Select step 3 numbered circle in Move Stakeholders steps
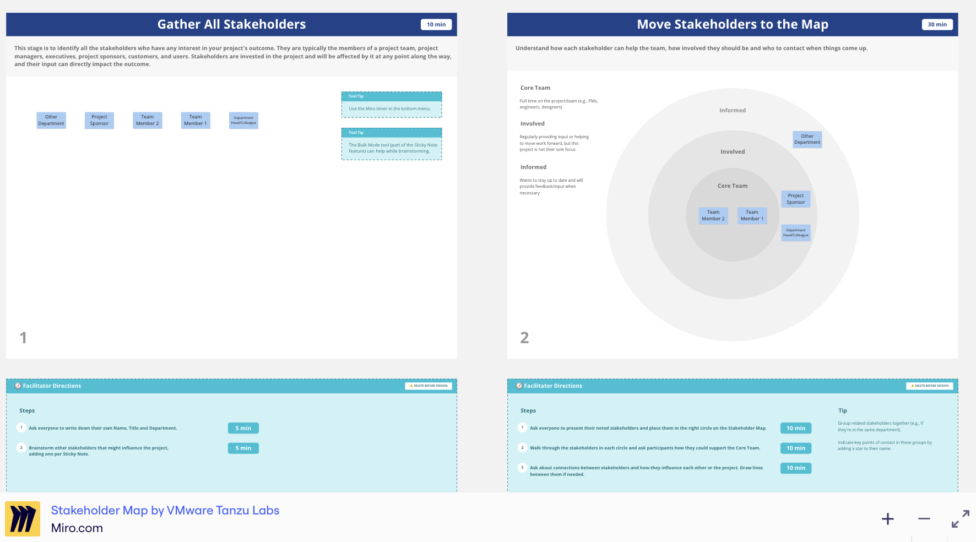This screenshot has height=542, width=976. (522, 467)
